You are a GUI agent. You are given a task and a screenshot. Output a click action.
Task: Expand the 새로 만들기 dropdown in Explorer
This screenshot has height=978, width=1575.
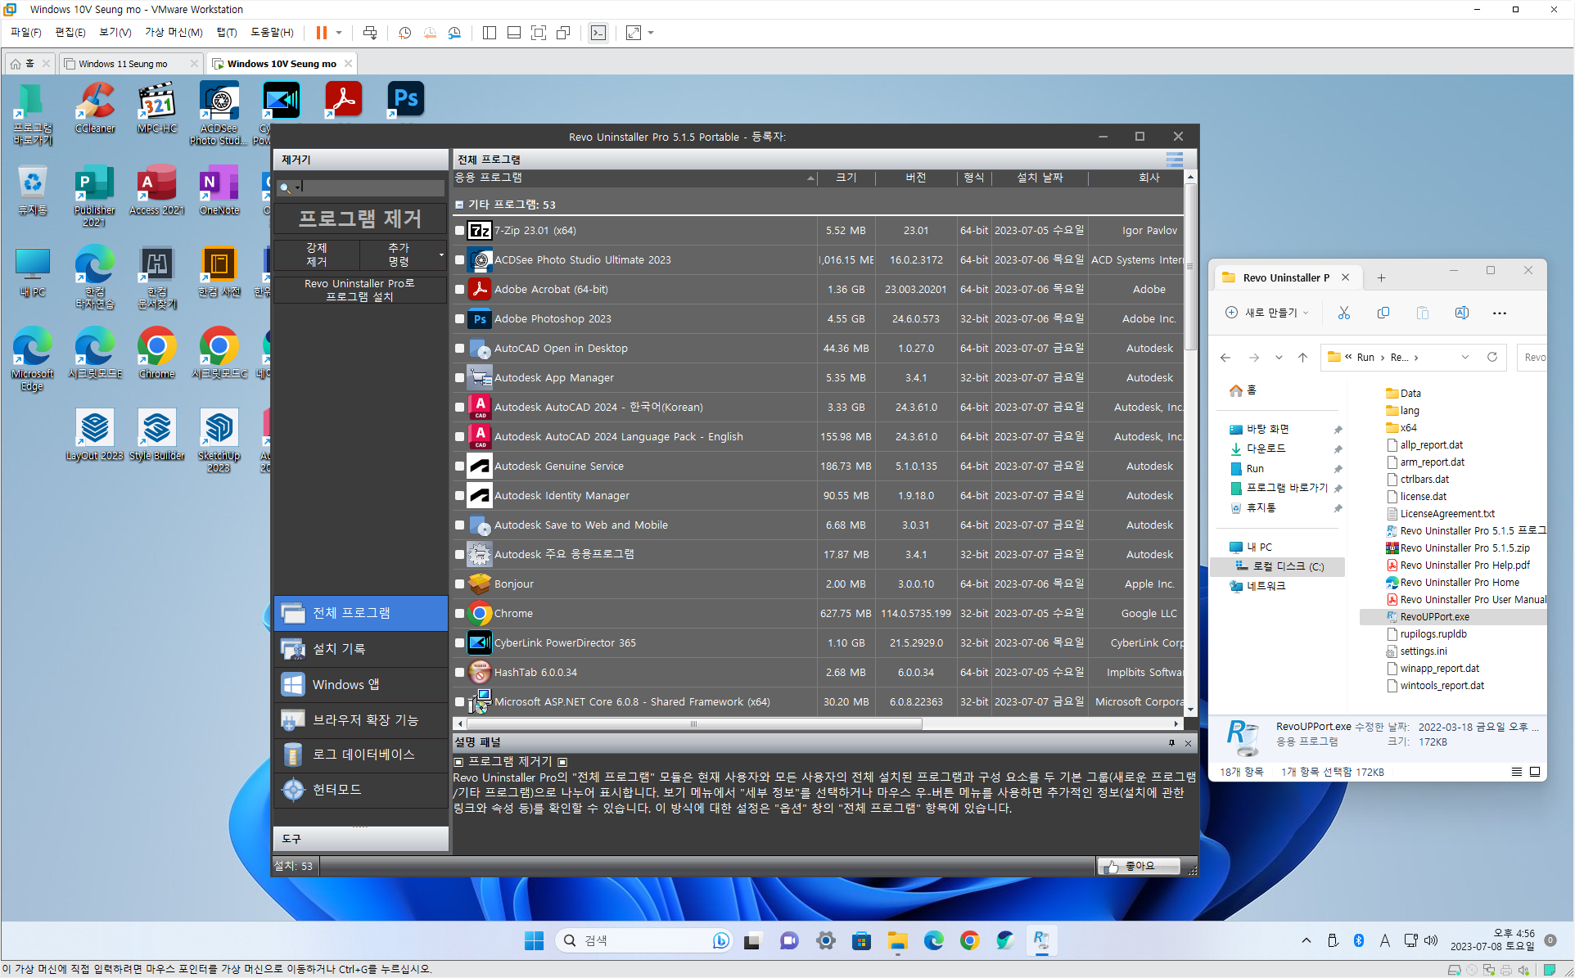point(1267,313)
